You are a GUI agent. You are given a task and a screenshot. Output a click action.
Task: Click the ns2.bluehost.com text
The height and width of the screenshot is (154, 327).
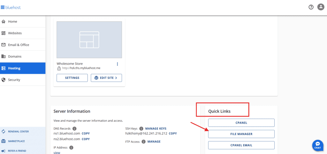[x=67, y=139]
